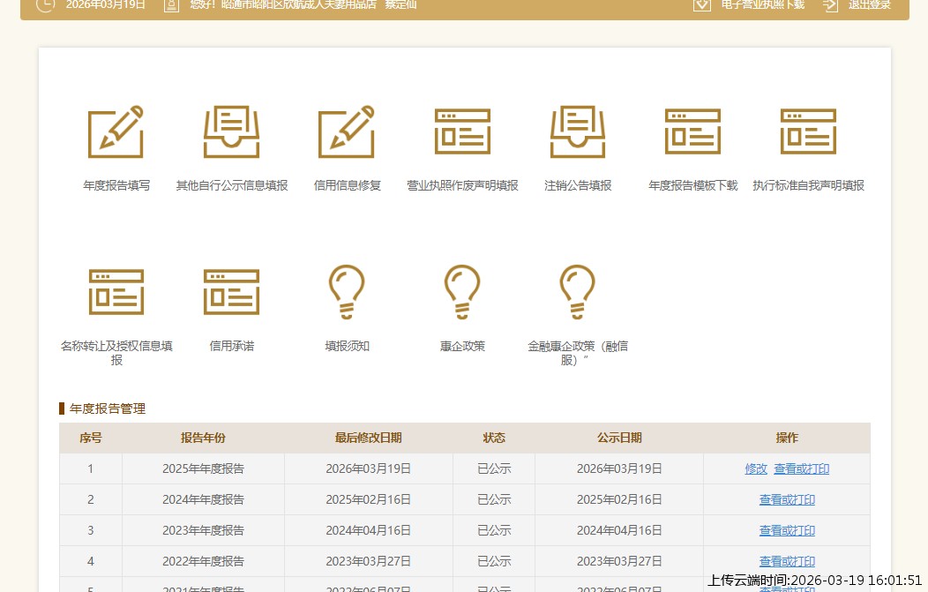Click the clock icon beside 2026年03月19日
The image size is (928, 592).
[x=45, y=5]
